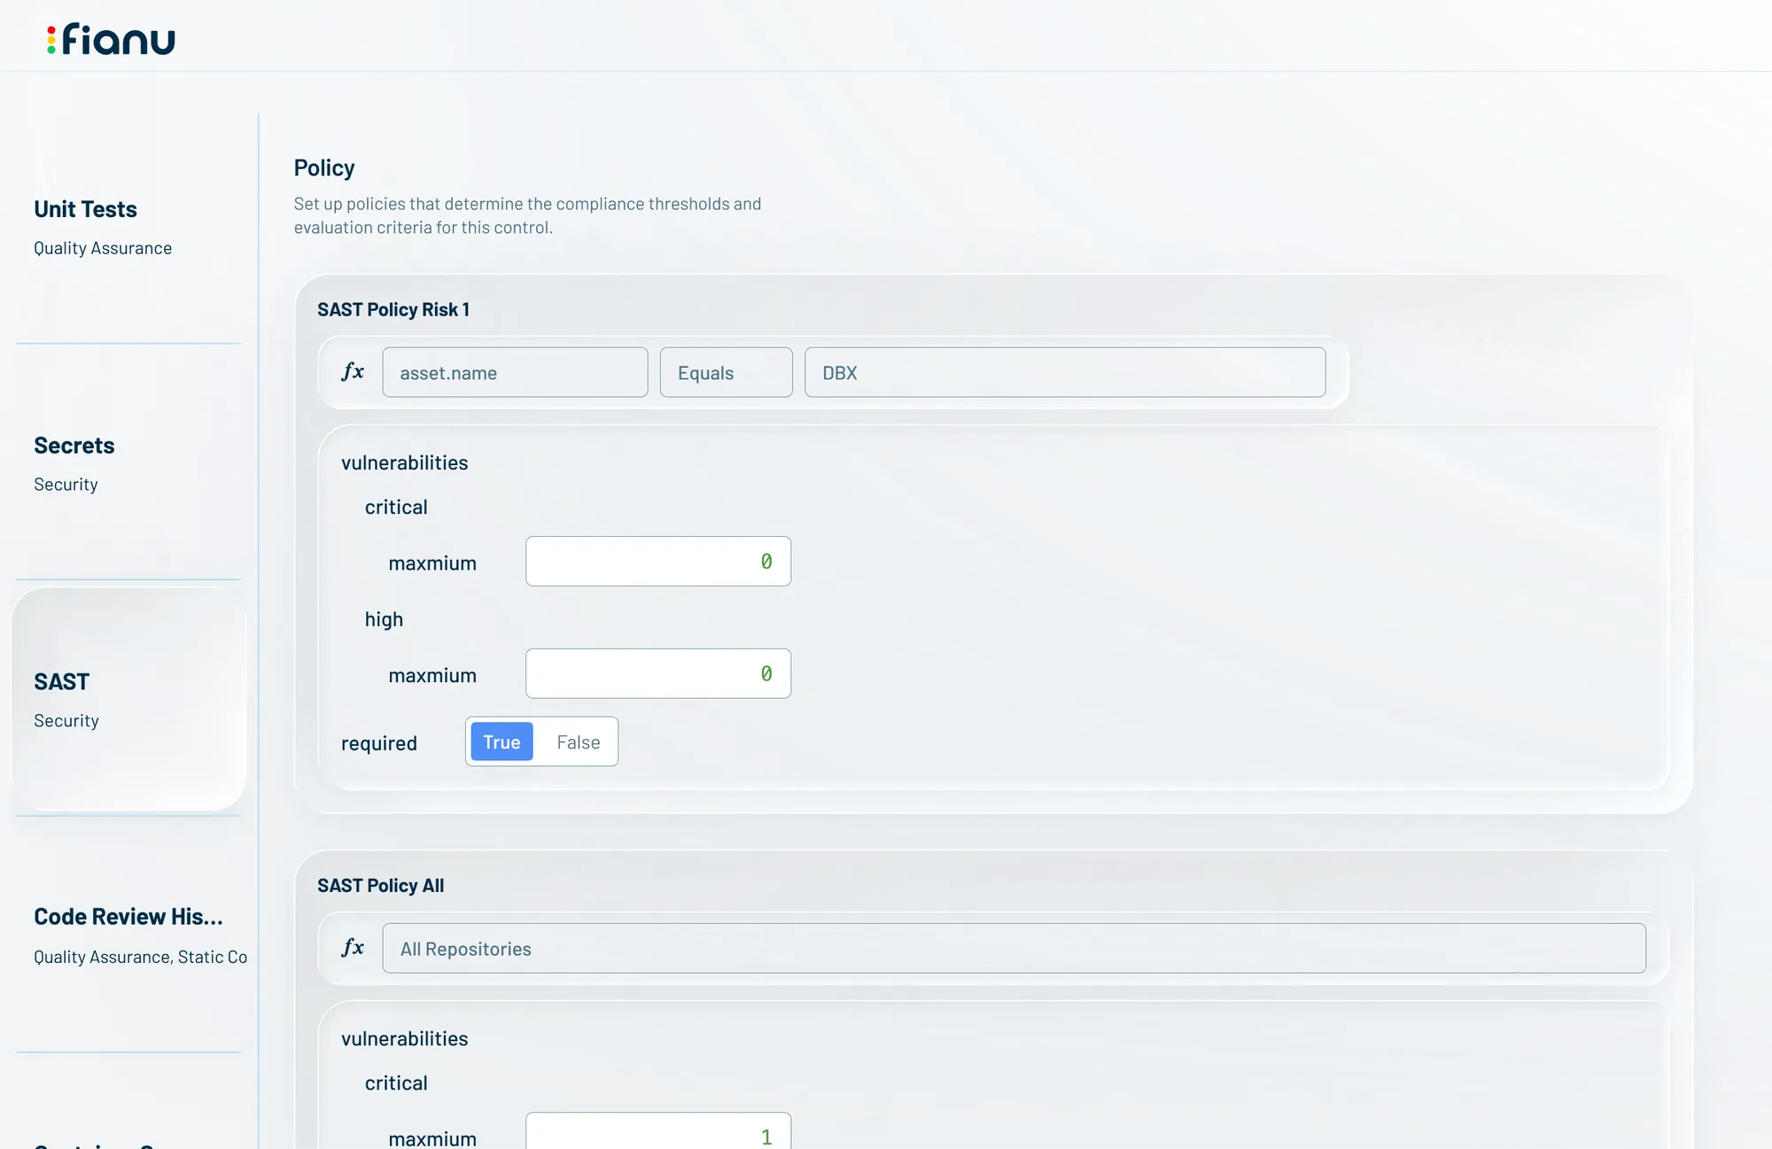
Task: Click the required label
Action: tap(379, 743)
